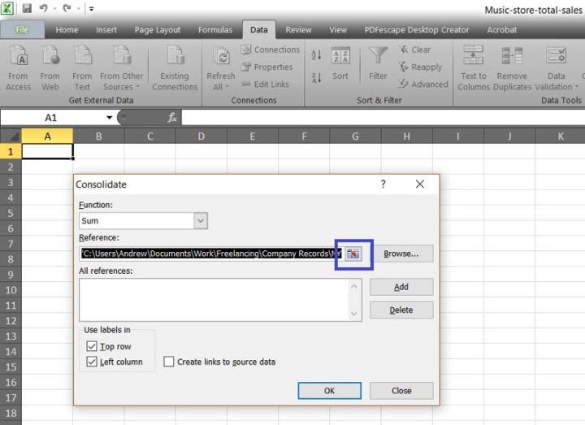Sort A to Z ascending
Screen dimensions: 585x425
(x=316, y=55)
